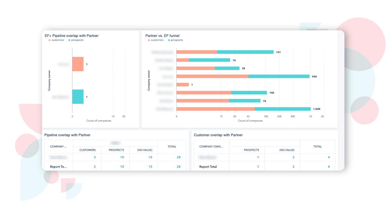389x216 pixels.
Task: Click orange customers segment of the 151 bar
Action: pyautogui.click(x=197, y=52)
